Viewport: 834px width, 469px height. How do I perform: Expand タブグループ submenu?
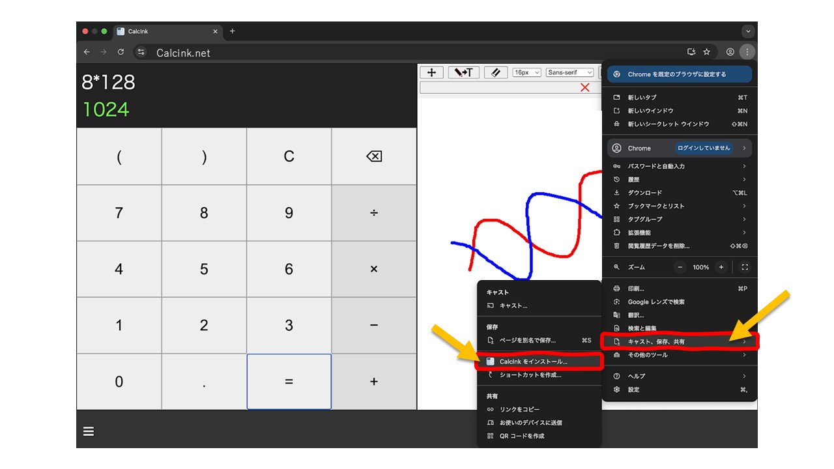click(680, 220)
